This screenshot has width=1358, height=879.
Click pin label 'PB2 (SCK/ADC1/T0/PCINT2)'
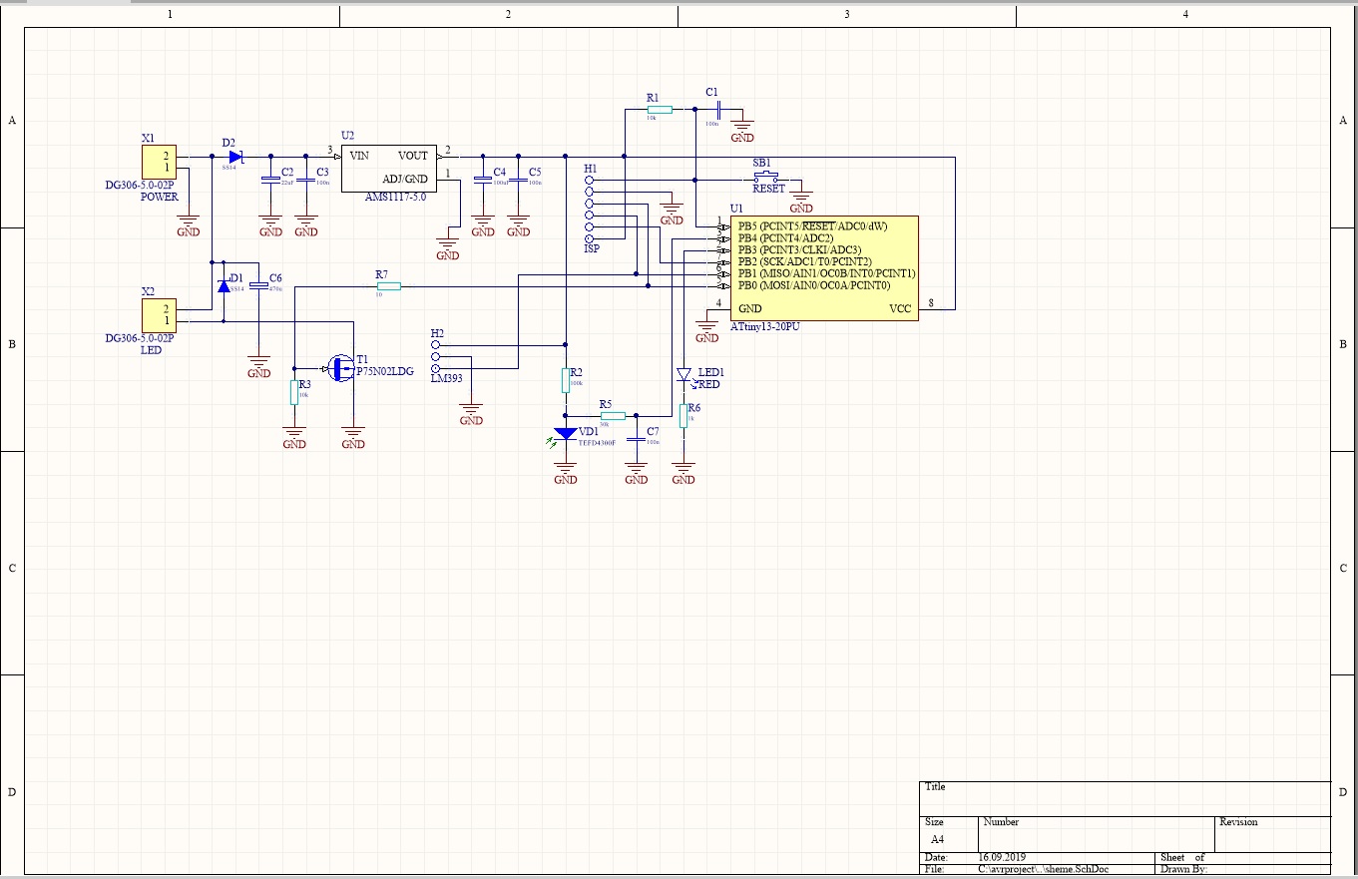[x=805, y=262]
